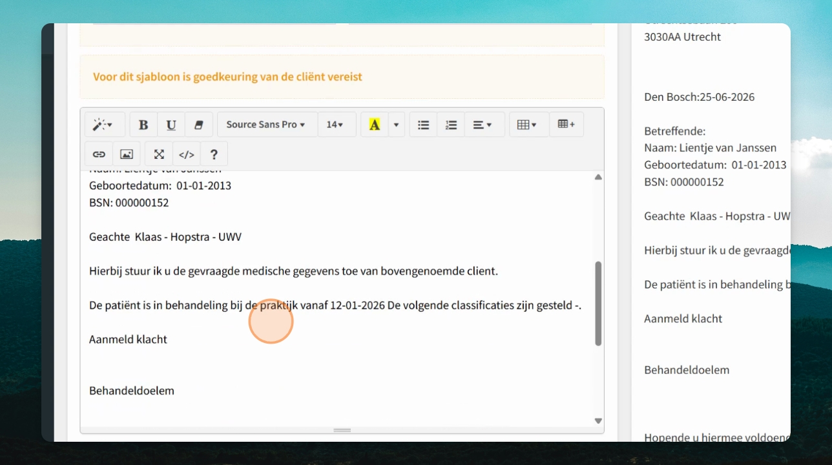The width and height of the screenshot is (832, 465).
Task: Open the editor help dialog
Action: (214, 154)
